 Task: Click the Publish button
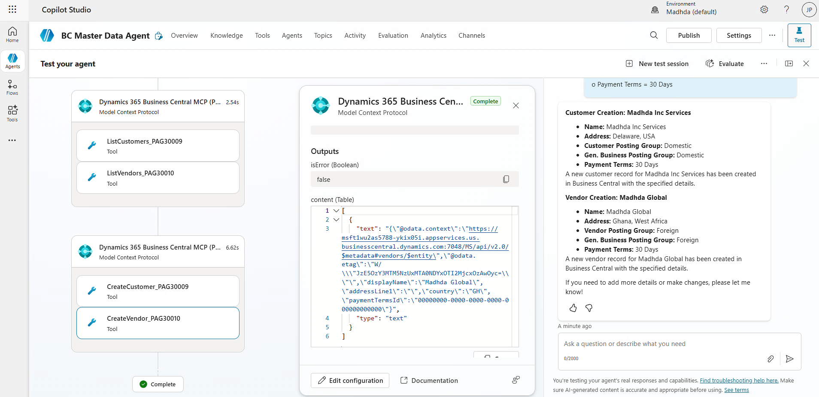coord(689,36)
